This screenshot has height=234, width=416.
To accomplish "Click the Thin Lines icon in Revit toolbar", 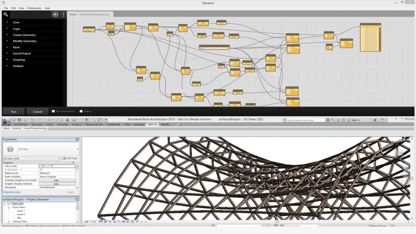I will pos(87,120).
